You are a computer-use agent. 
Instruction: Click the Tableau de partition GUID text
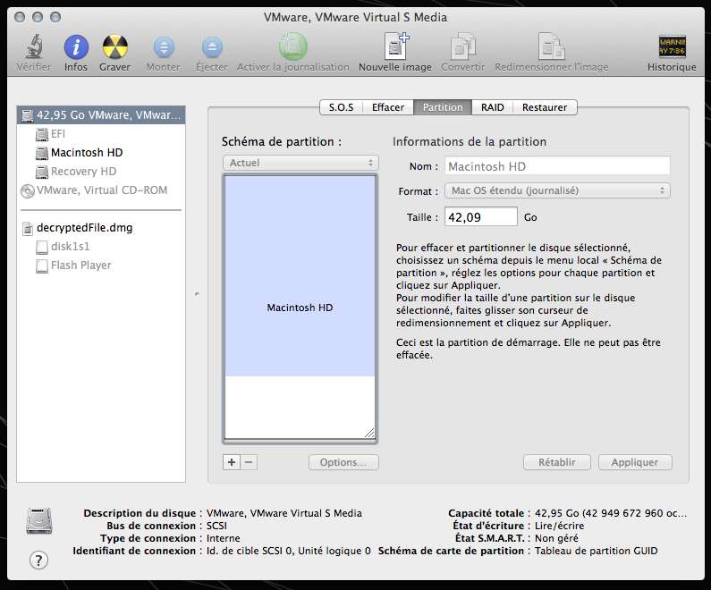pos(596,551)
